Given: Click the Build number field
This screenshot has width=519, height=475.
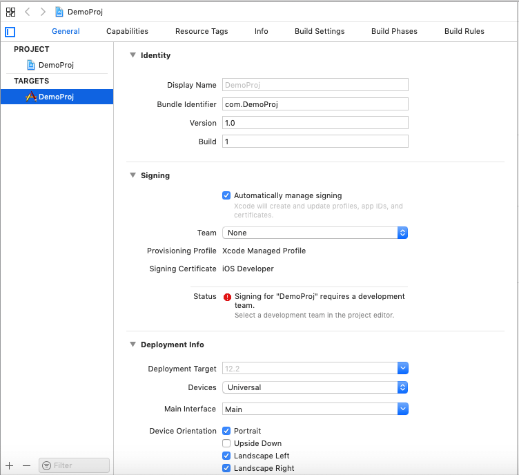Looking at the screenshot, I should tap(315, 142).
